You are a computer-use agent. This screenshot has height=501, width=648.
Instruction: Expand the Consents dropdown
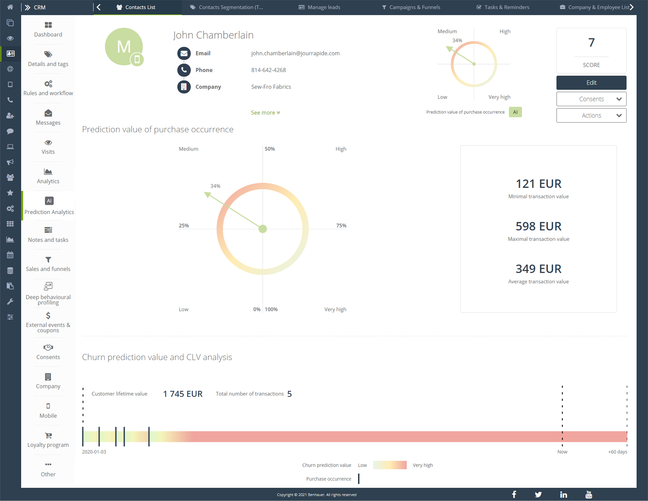591,99
